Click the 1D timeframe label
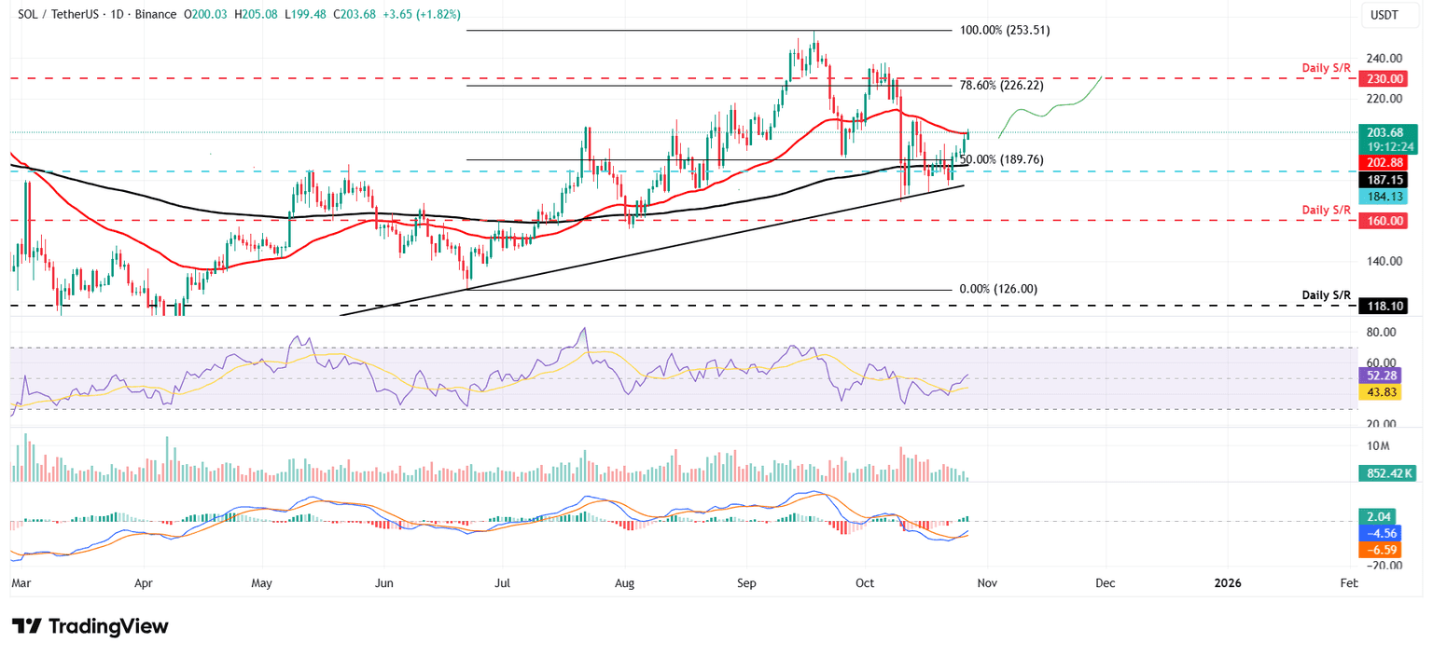 point(116,15)
